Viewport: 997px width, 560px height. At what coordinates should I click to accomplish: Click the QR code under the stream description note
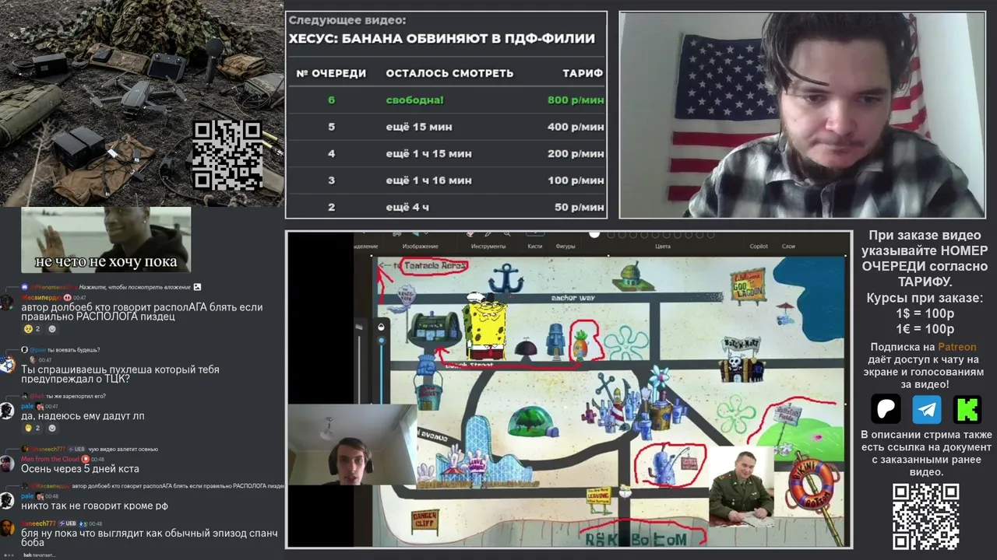click(x=925, y=516)
